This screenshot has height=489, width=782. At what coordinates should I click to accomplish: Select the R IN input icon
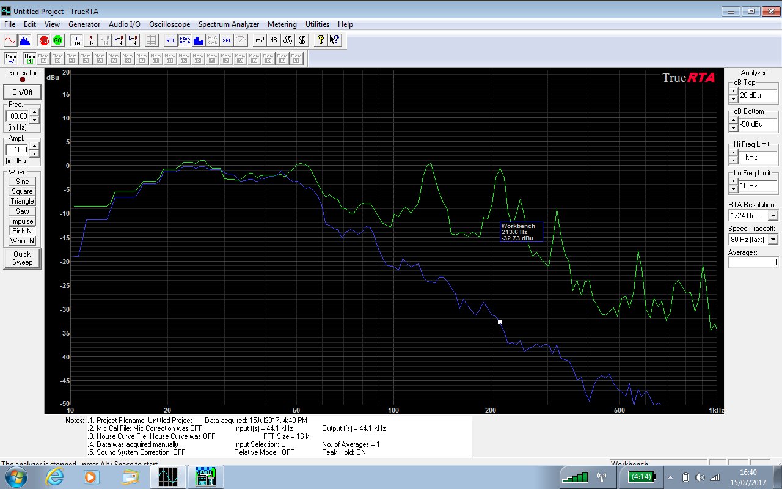(91, 40)
